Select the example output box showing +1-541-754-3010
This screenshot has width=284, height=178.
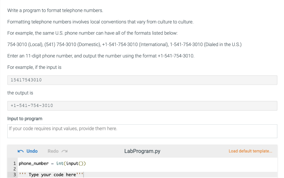pos(142,106)
